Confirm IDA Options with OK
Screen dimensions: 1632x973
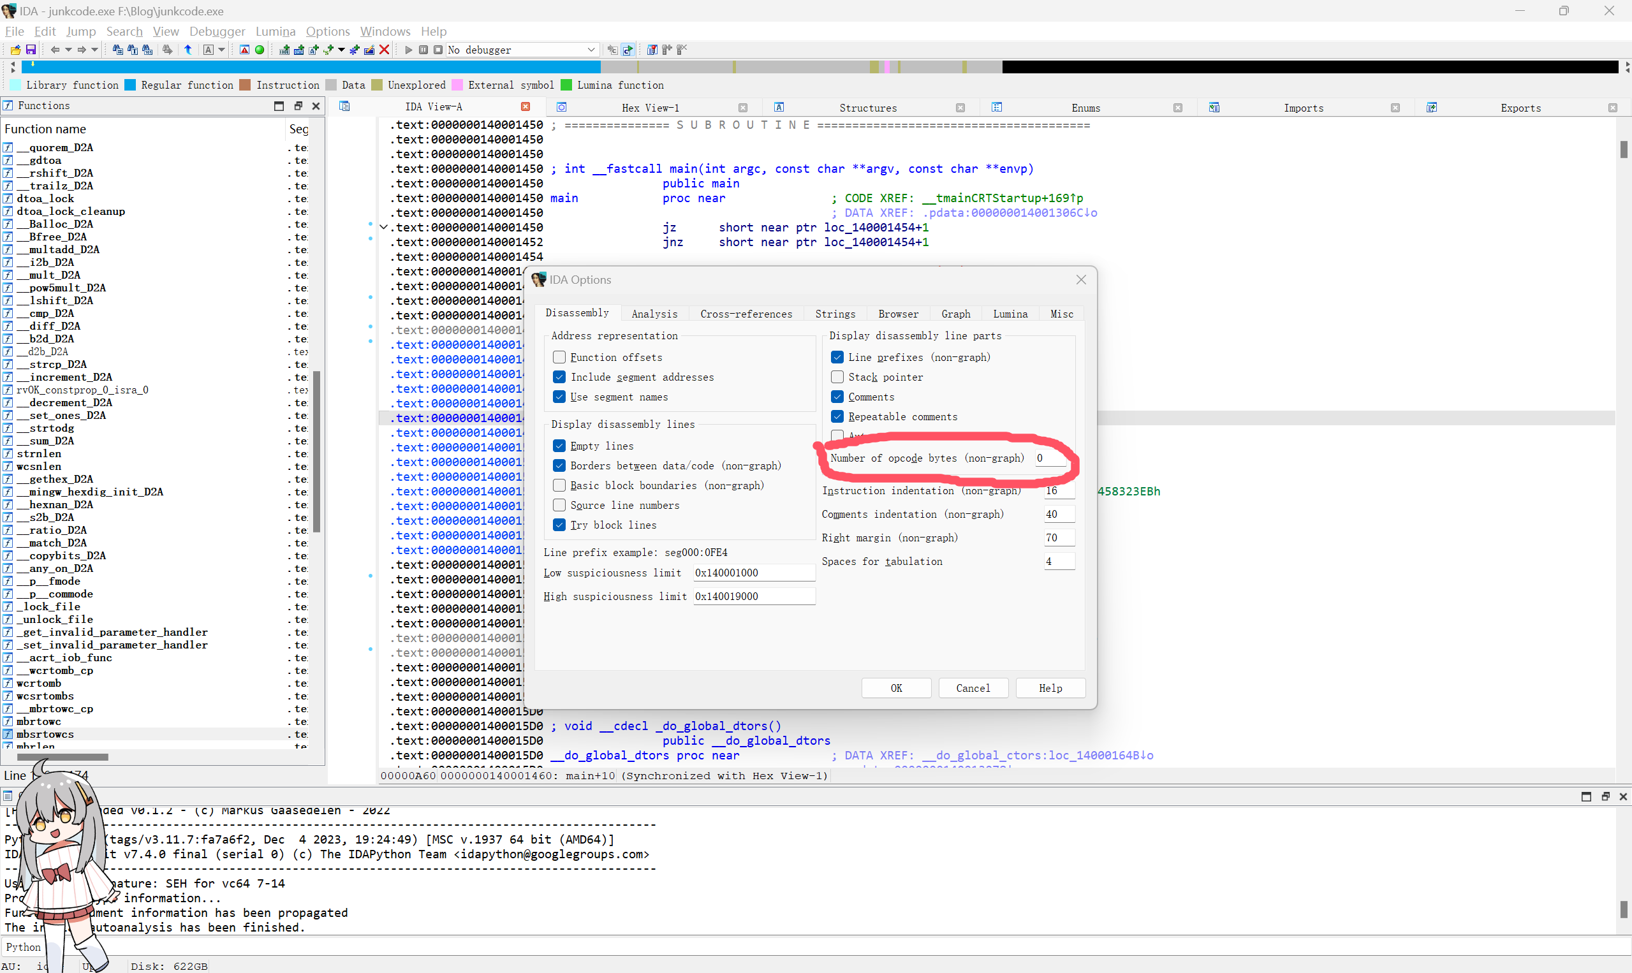point(896,688)
